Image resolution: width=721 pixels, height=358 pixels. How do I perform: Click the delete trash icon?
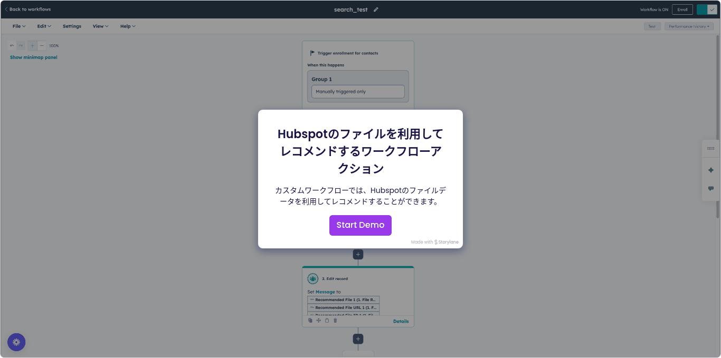click(335, 321)
